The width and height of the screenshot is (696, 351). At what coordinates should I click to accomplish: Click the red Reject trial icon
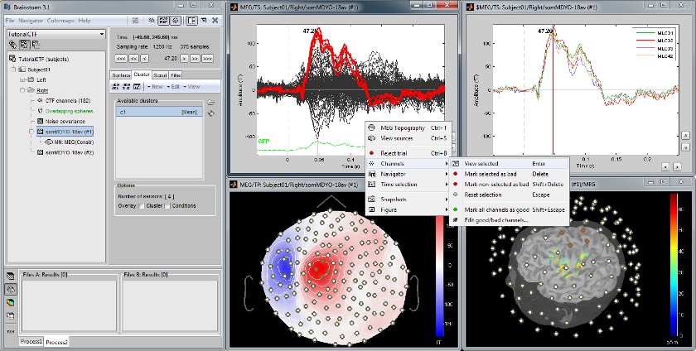(371, 153)
